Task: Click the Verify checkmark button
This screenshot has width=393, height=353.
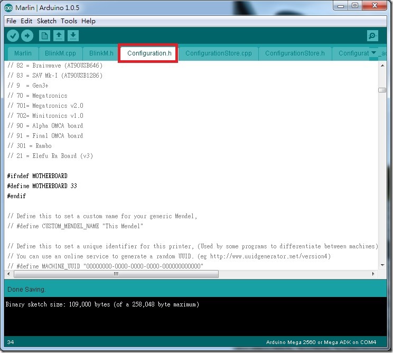Action: tap(13, 35)
